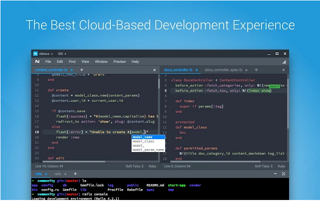
Task: Click README.md in terminal output
Action: [155, 186]
